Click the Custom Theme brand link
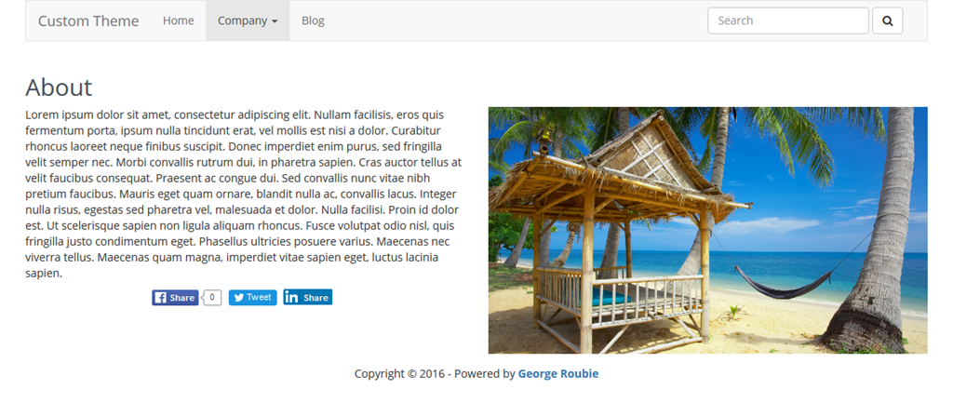 (88, 20)
